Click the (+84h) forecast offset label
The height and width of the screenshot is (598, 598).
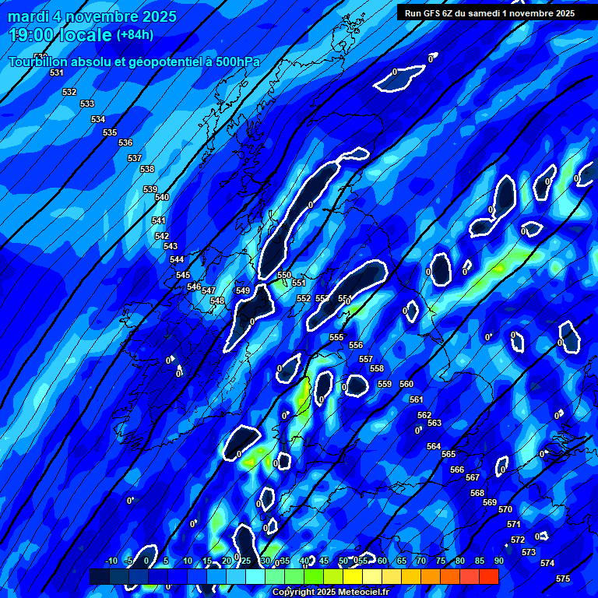pos(135,35)
